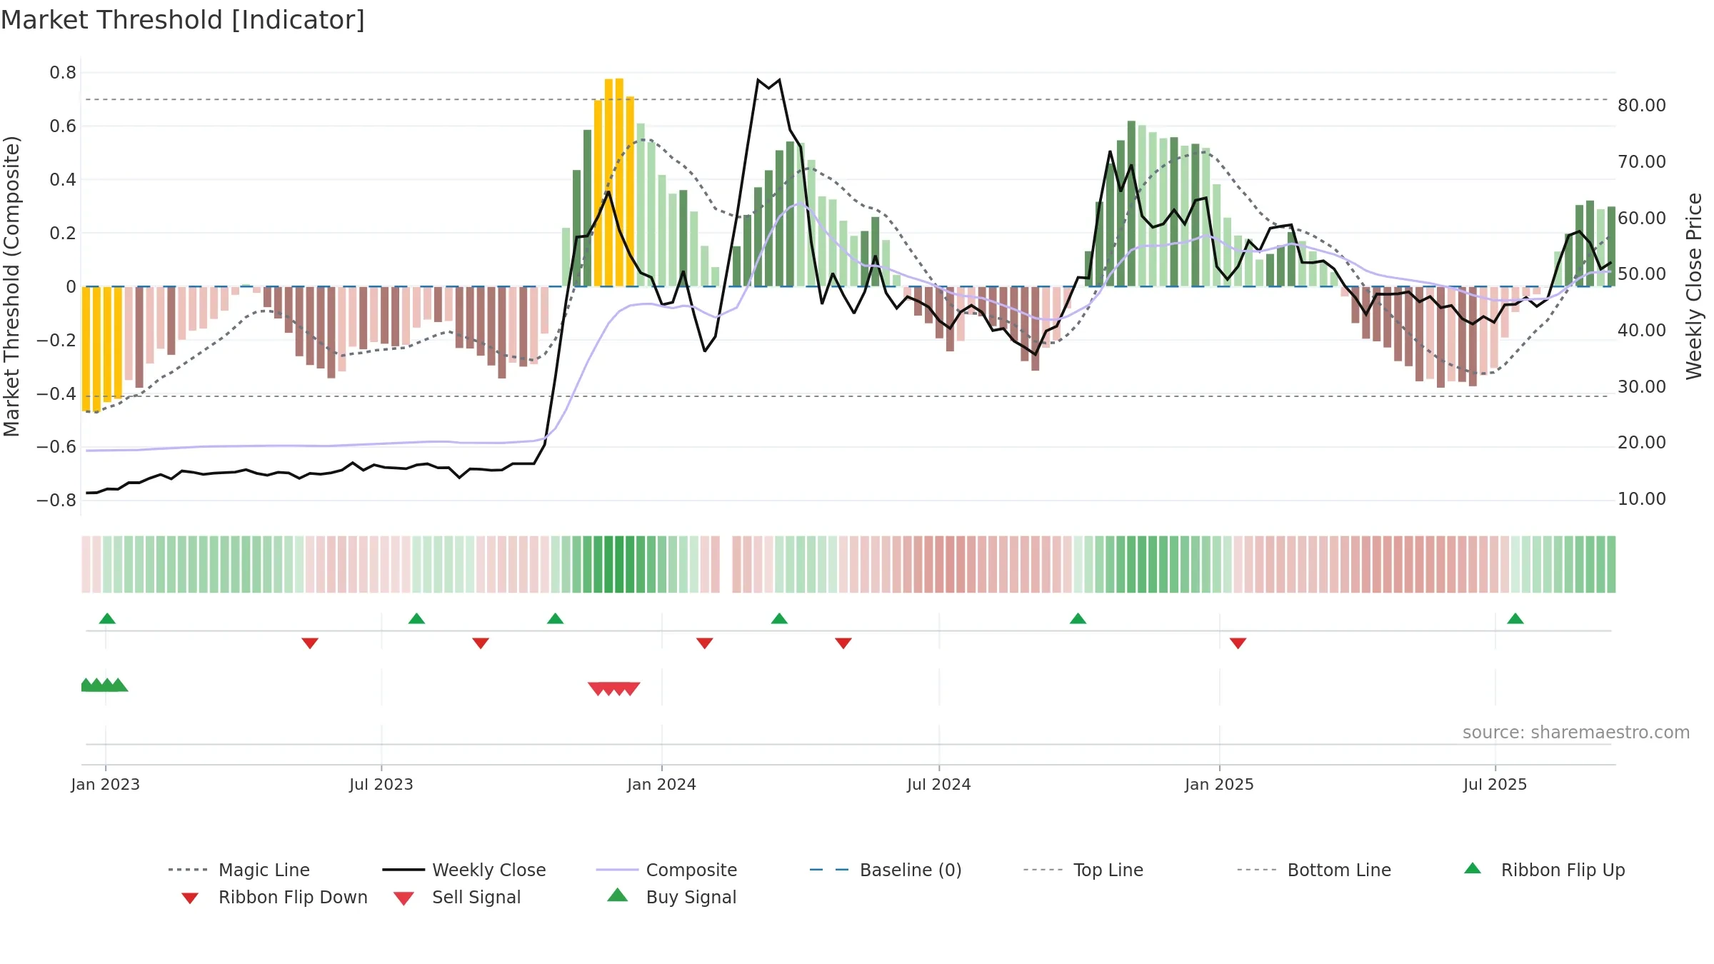Click the Market Threshold (Composite) axis title

pos(11,286)
